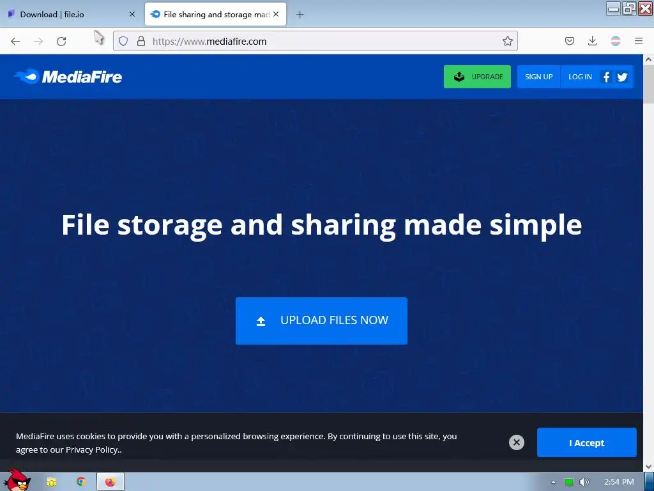This screenshot has height=491, width=654.
Task: Open MediaFire's Facebook page icon
Action: click(607, 77)
